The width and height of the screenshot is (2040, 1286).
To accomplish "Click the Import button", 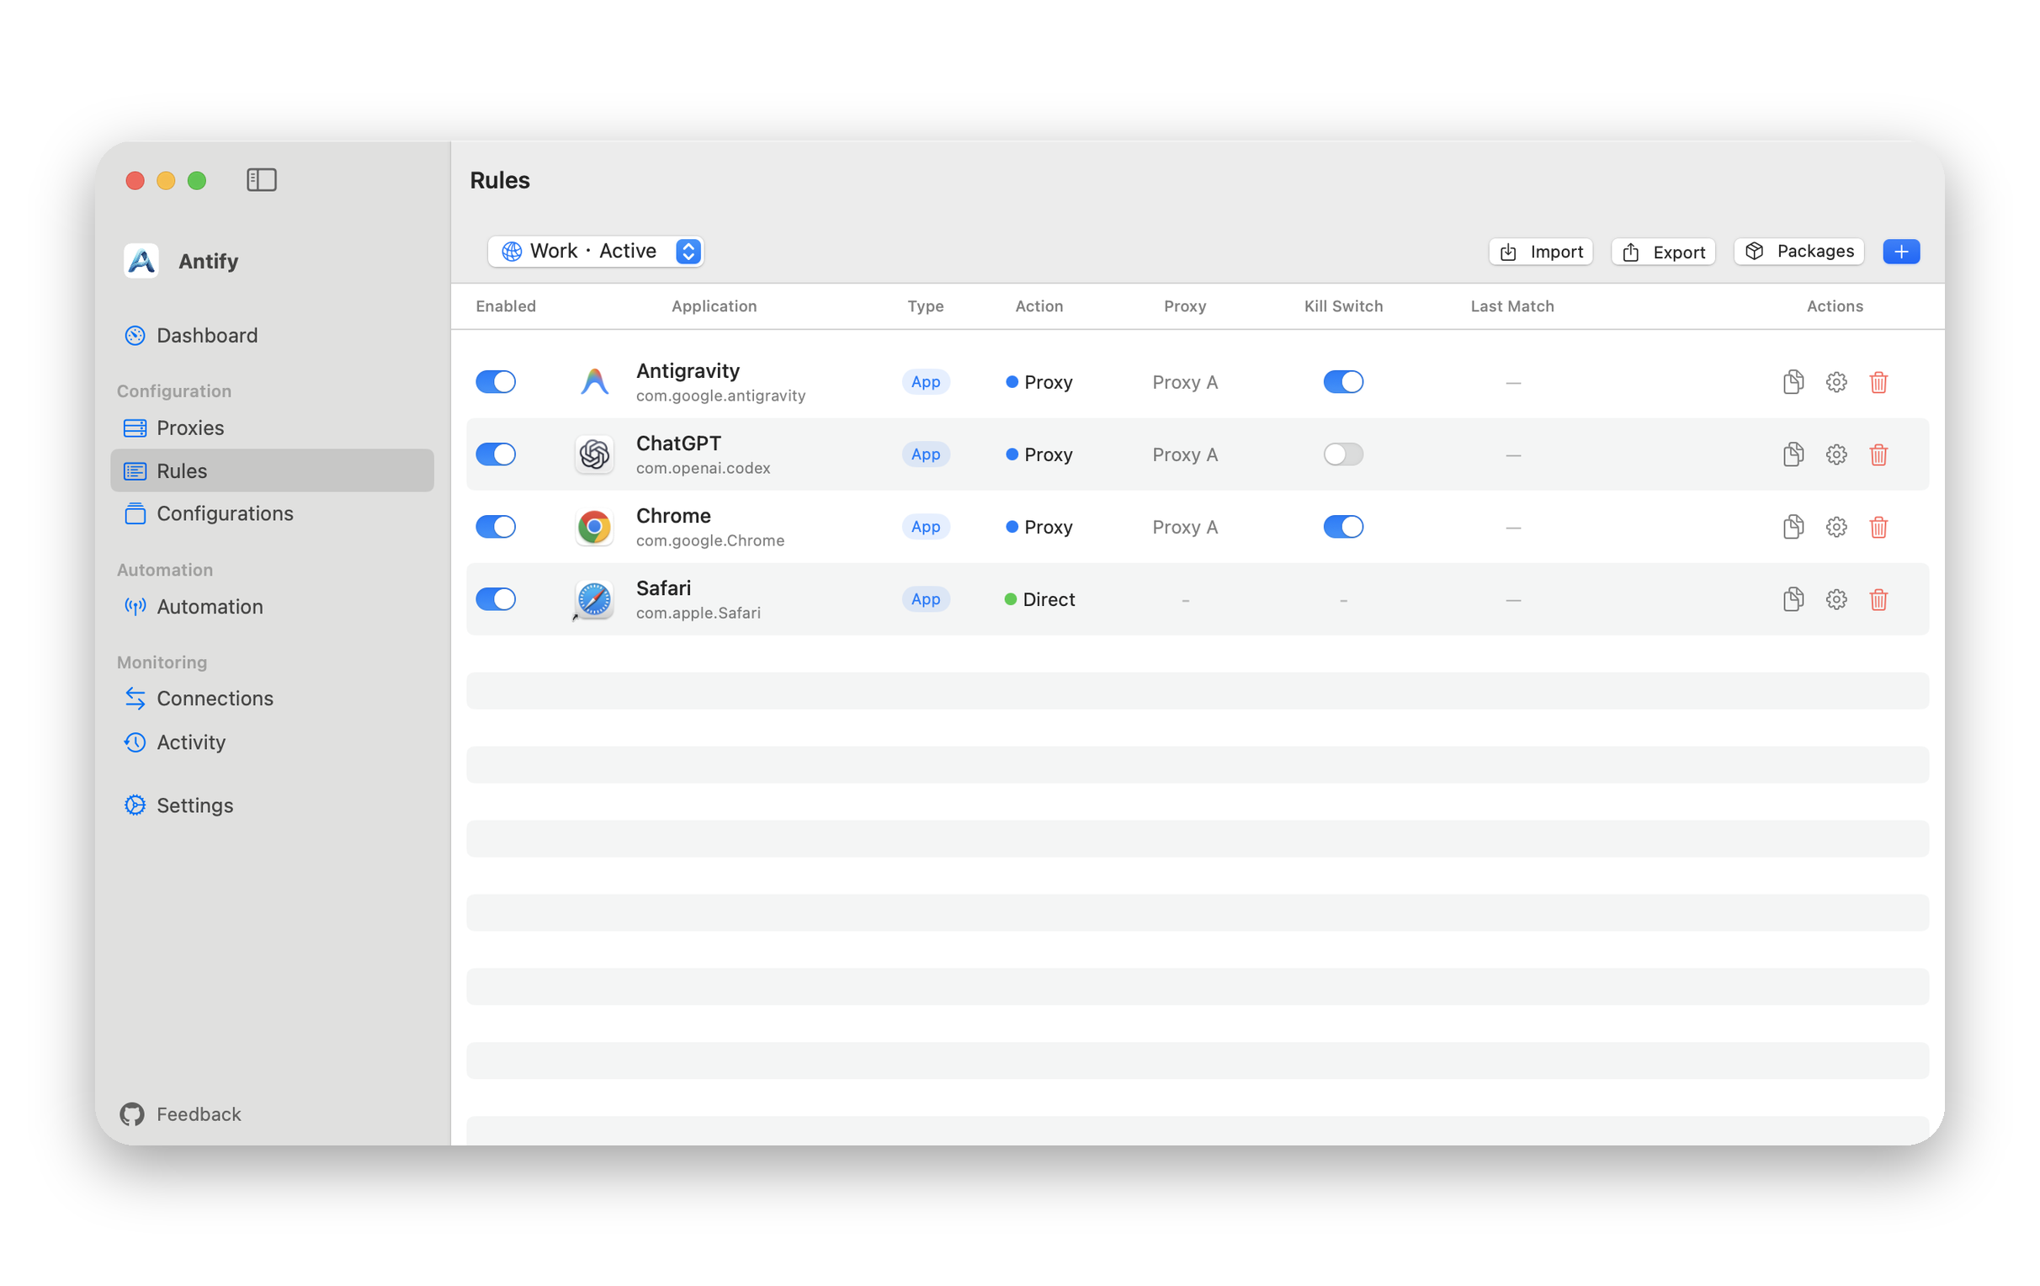I will coord(1540,252).
